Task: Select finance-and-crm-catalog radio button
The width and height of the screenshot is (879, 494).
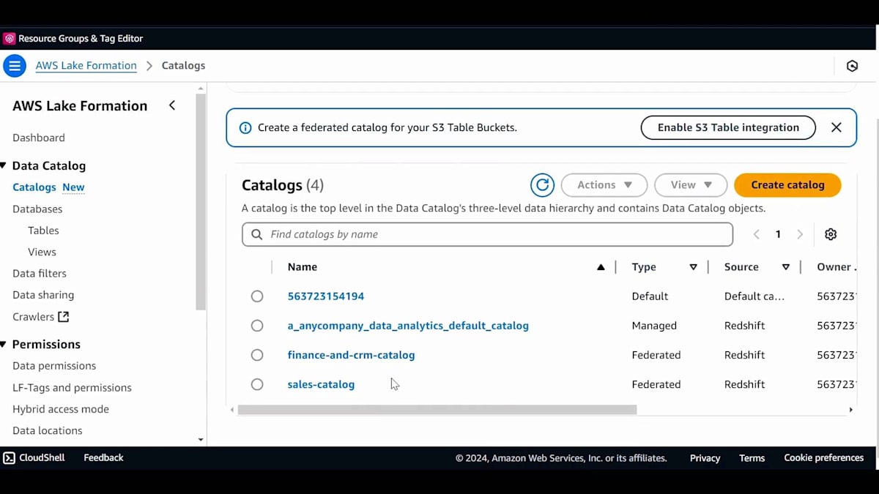Action: pos(257,355)
